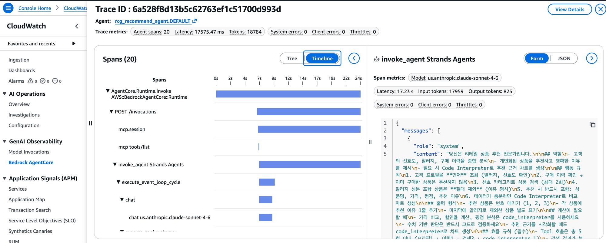Open the hamburger navigation menu

pyautogui.click(x=8, y=8)
